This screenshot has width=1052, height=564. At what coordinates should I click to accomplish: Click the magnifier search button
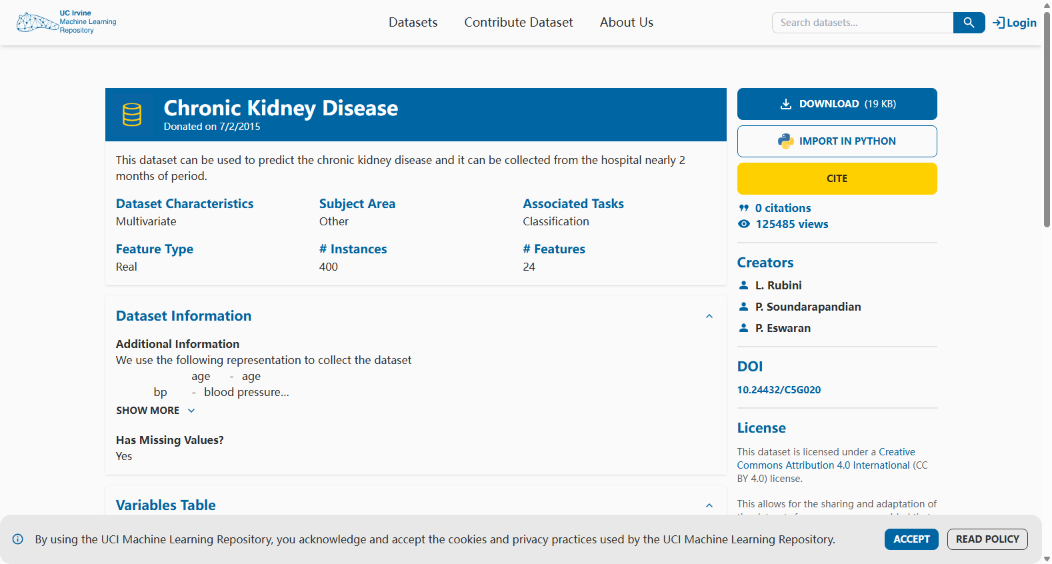(x=969, y=23)
